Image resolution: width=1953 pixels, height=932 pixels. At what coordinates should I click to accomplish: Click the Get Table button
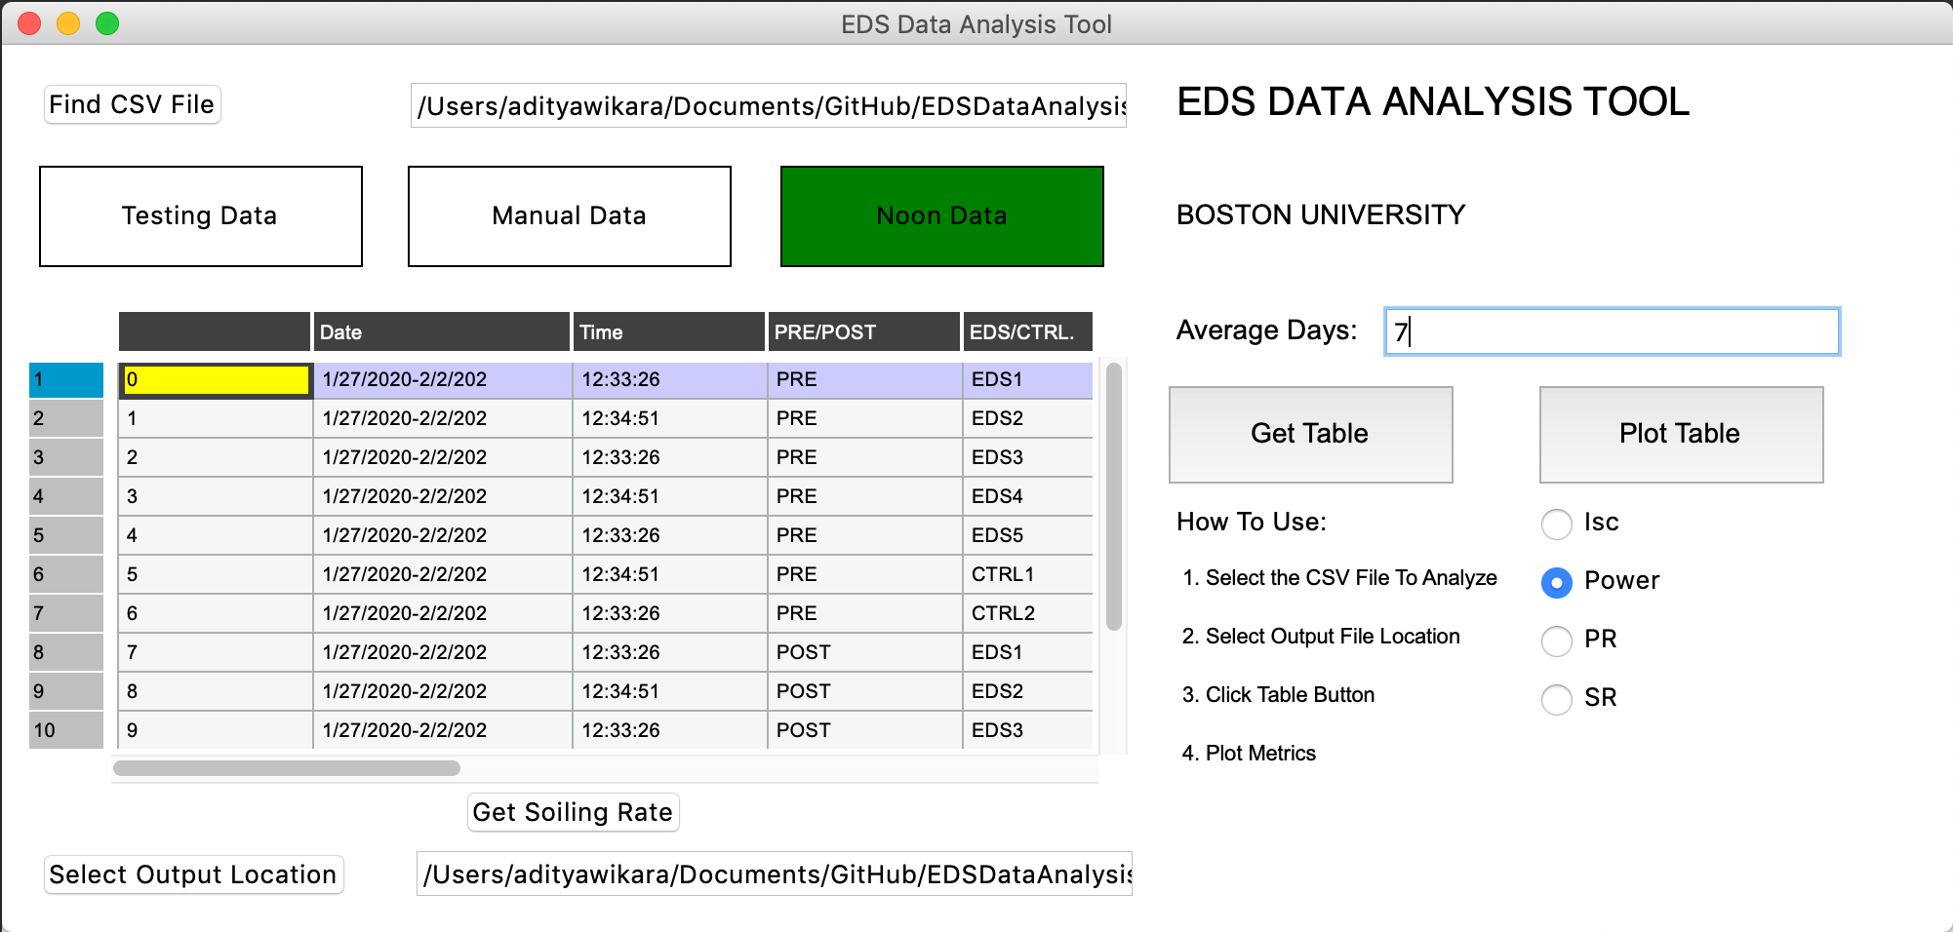click(x=1311, y=434)
